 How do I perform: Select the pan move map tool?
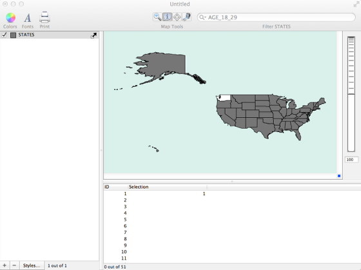[177, 17]
